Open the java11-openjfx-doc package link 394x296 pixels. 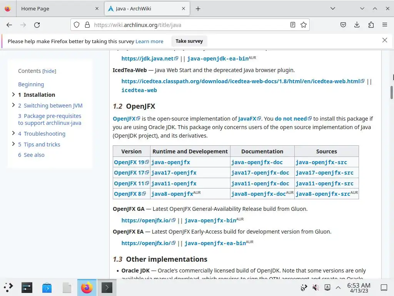260,183
